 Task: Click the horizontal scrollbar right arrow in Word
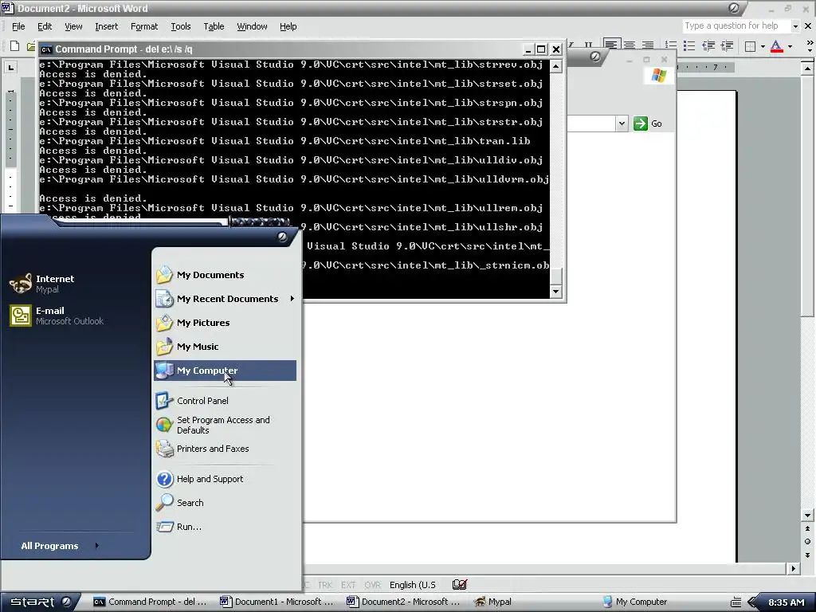click(794, 569)
